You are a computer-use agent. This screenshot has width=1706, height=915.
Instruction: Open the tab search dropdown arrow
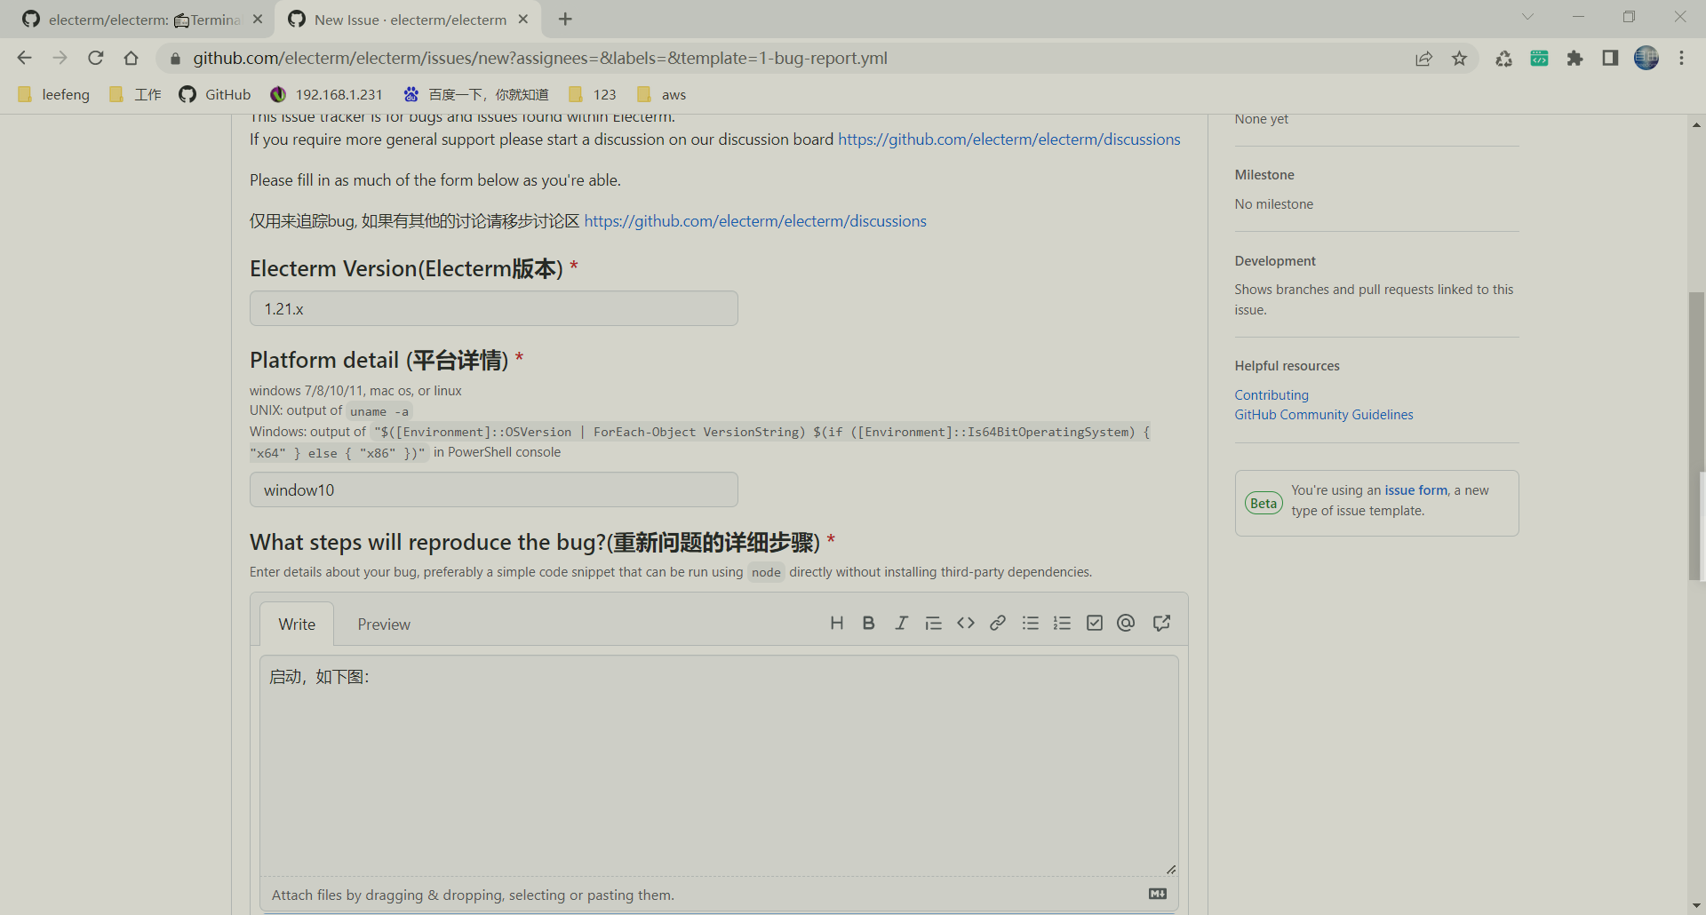point(1527,17)
